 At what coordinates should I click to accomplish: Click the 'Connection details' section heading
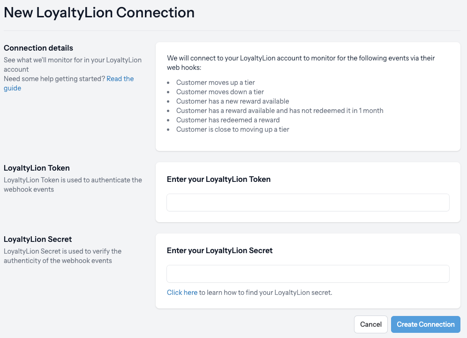click(x=38, y=48)
